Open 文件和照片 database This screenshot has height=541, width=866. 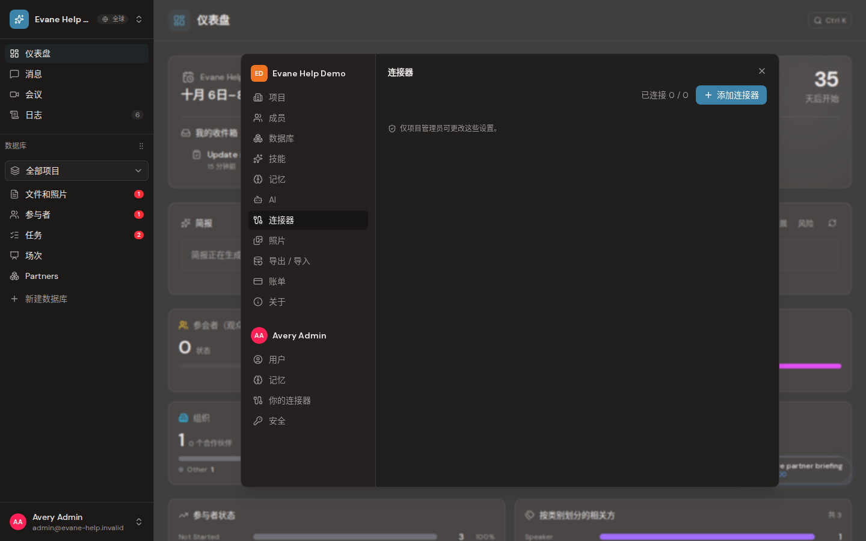click(76, 194)
